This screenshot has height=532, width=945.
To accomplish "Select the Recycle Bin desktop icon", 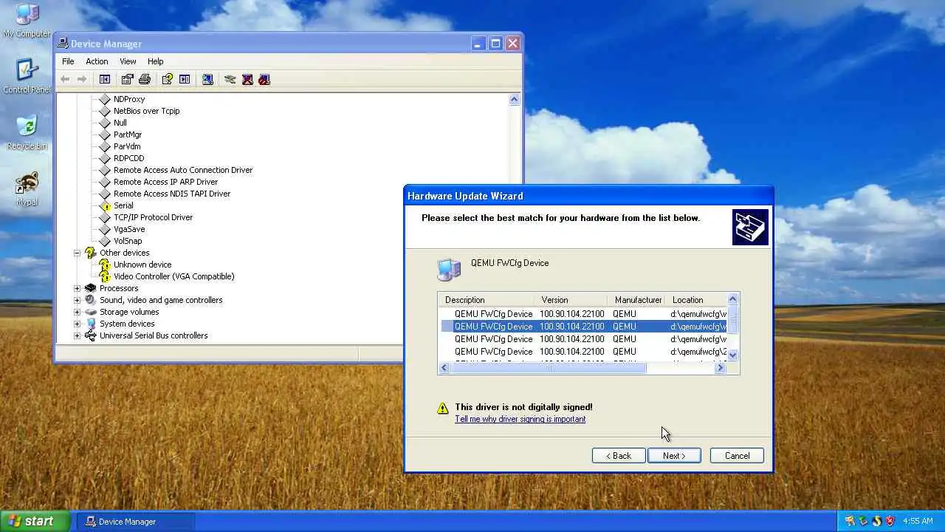I will pyautogui.click(x=27, y=133).
